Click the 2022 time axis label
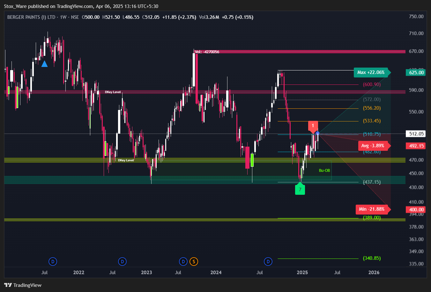 [x=78, y=273]
